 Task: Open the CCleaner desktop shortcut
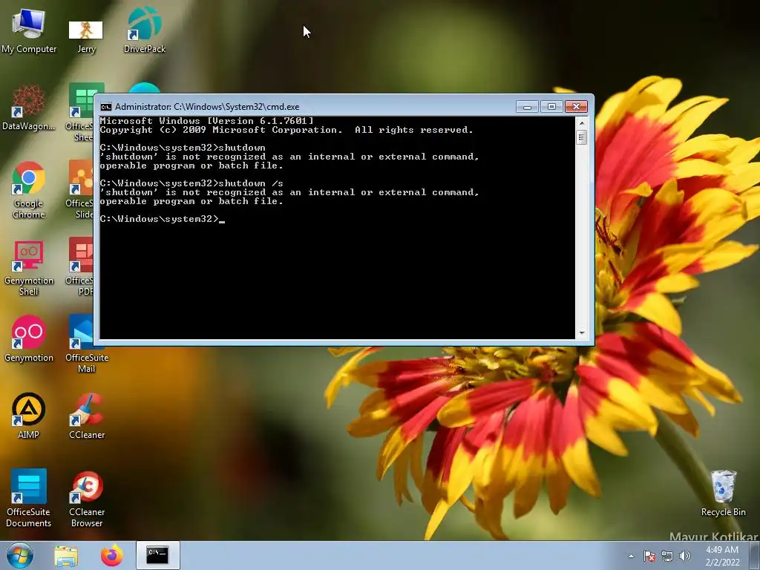87,416
